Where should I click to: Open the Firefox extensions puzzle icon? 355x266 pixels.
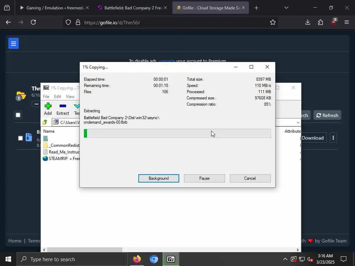pos(320,22)
